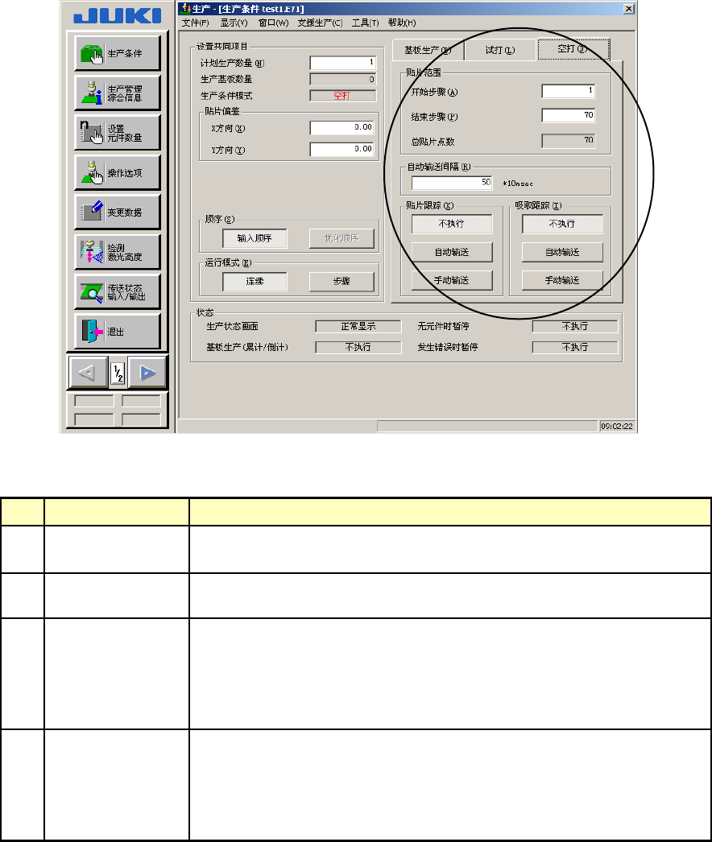
Task: Open the 生产条件 sidebar button
Action: [117, 53]
